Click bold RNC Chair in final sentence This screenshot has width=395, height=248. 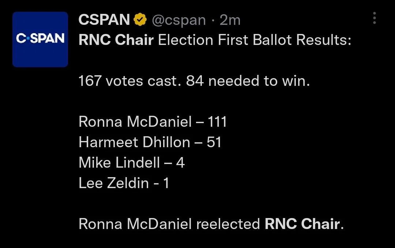302,224
